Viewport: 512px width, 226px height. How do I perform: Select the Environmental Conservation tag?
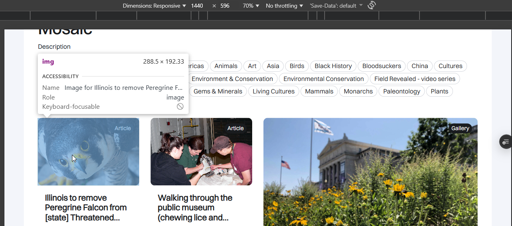(323, 79)
